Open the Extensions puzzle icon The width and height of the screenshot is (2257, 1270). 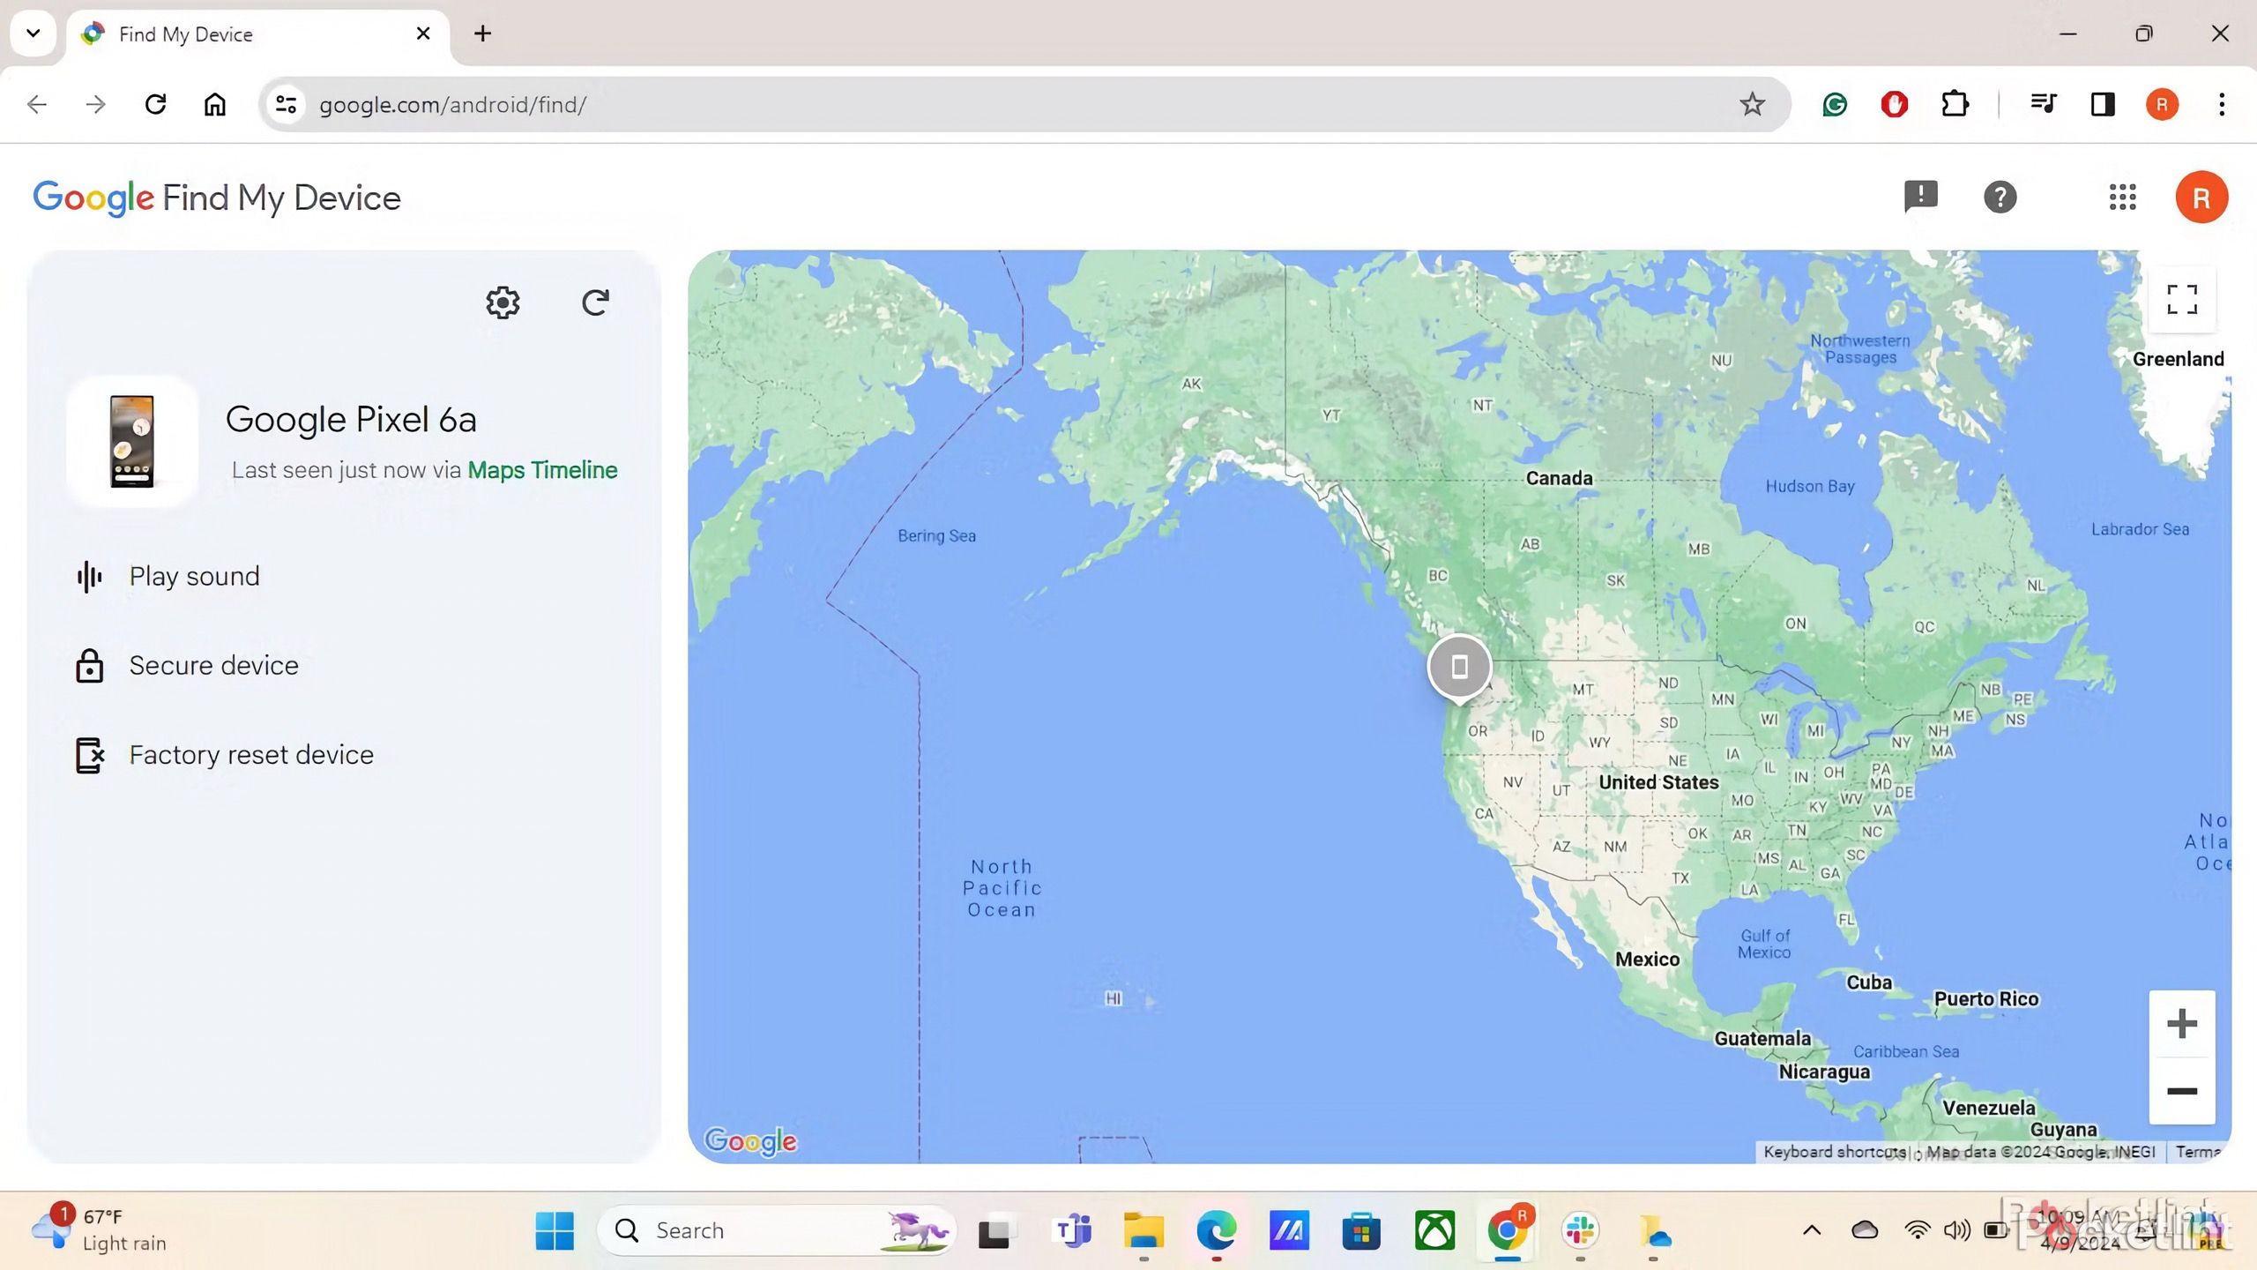[x=1955, y=104]
